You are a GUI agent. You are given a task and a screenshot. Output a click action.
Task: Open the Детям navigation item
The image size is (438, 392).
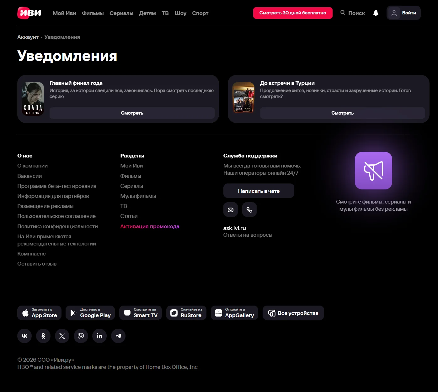[x=147, y=13]
